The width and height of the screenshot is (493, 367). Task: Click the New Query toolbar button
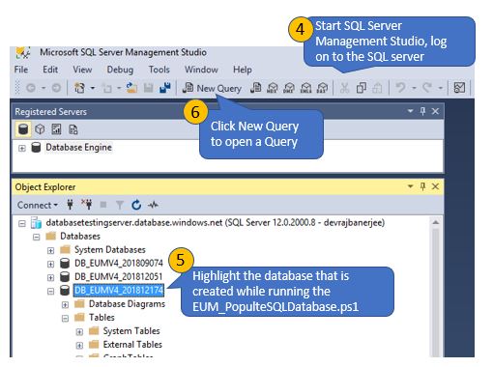(x=212, y=88)
